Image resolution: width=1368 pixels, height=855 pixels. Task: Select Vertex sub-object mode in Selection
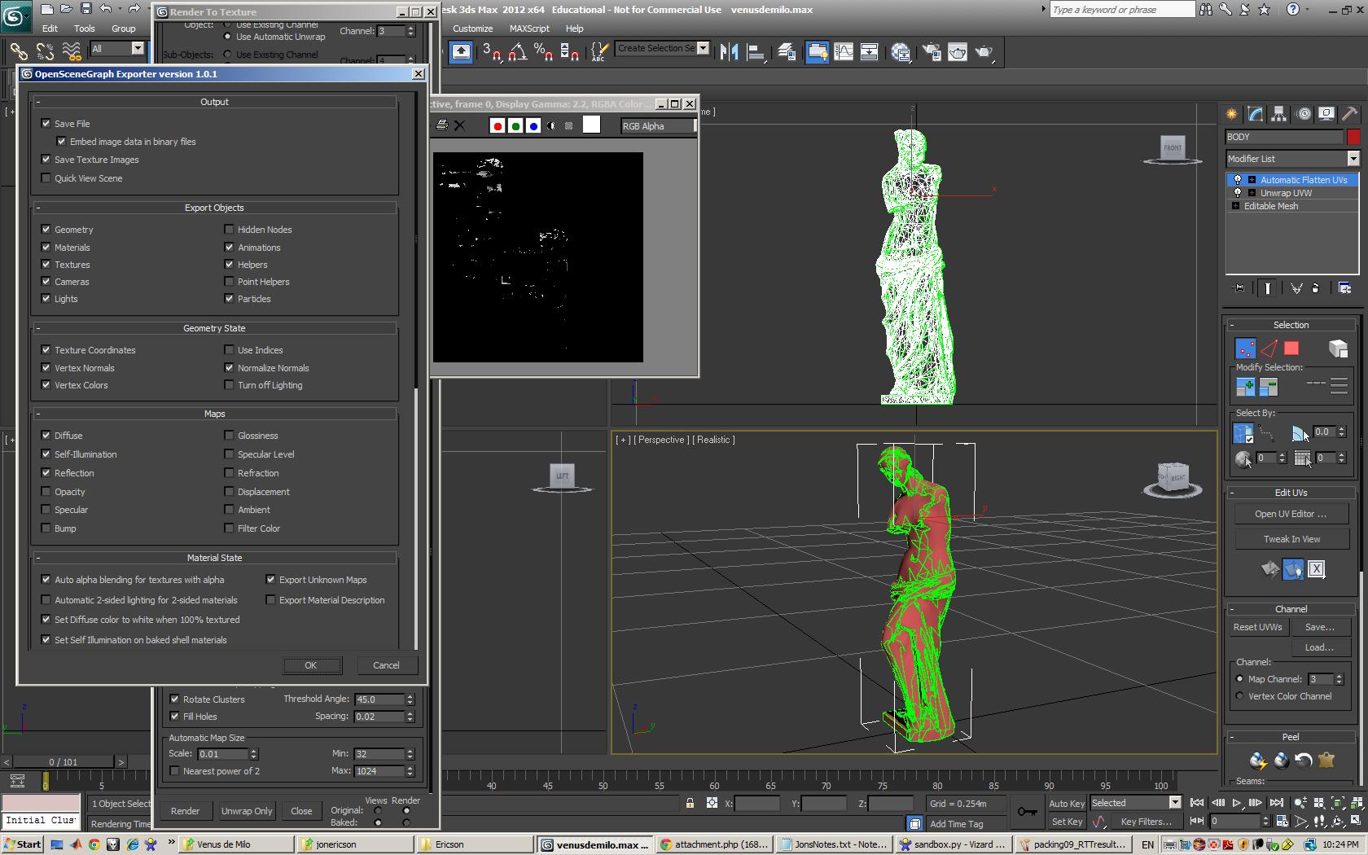(x=1245, y=349)
